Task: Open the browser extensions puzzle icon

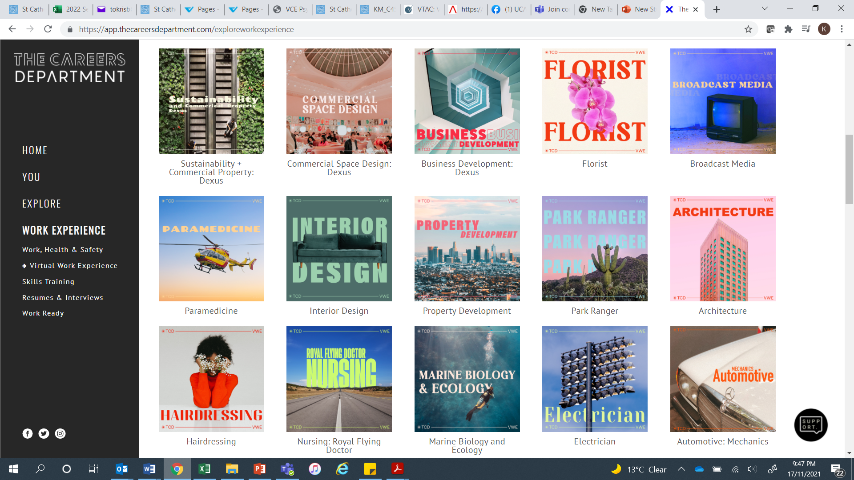Action: point(788,29)
